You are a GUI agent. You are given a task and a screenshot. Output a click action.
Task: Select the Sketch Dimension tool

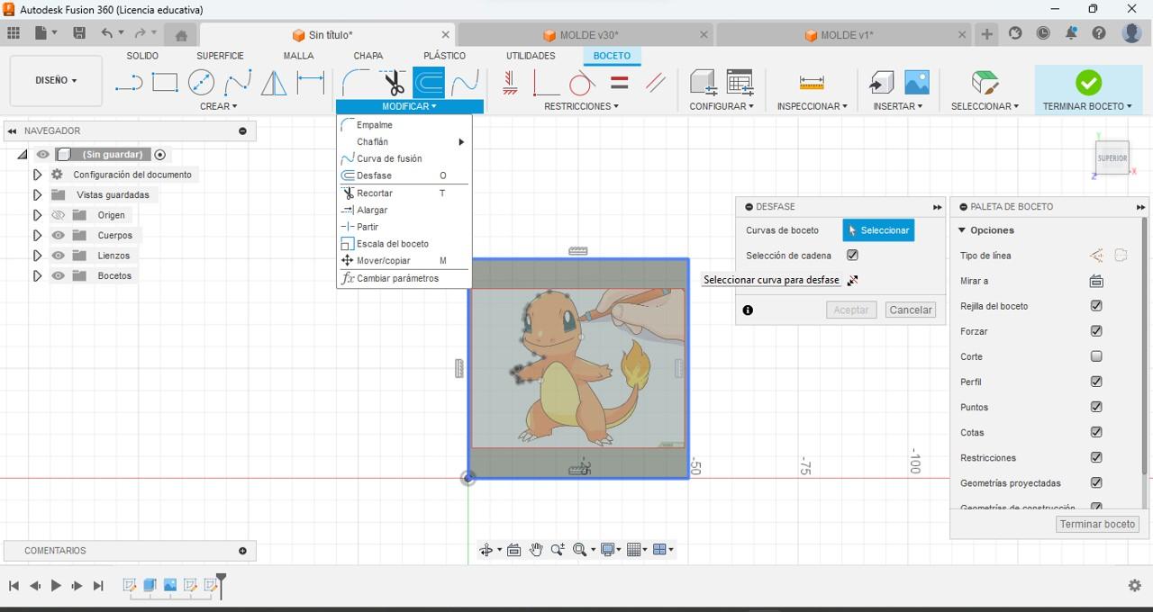pyautogui.click(x=311, y=83)
